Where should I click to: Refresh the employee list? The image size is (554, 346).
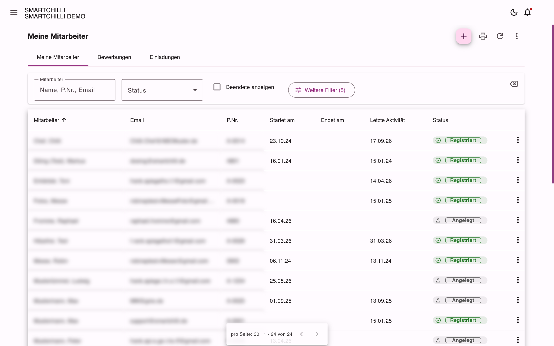[500, 36]
